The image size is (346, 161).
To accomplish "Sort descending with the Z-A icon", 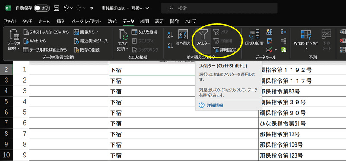I will coord(170,45).
